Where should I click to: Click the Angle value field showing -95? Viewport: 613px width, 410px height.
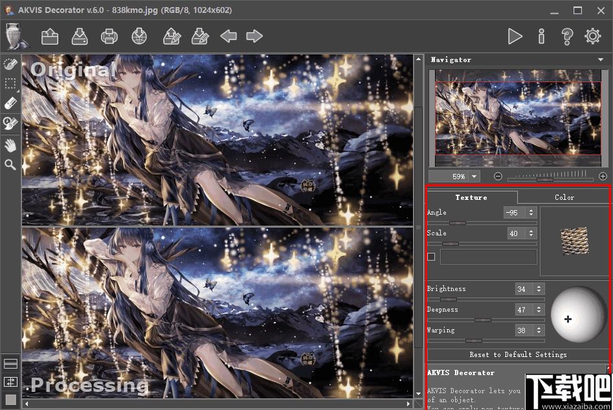click(515, 213)
